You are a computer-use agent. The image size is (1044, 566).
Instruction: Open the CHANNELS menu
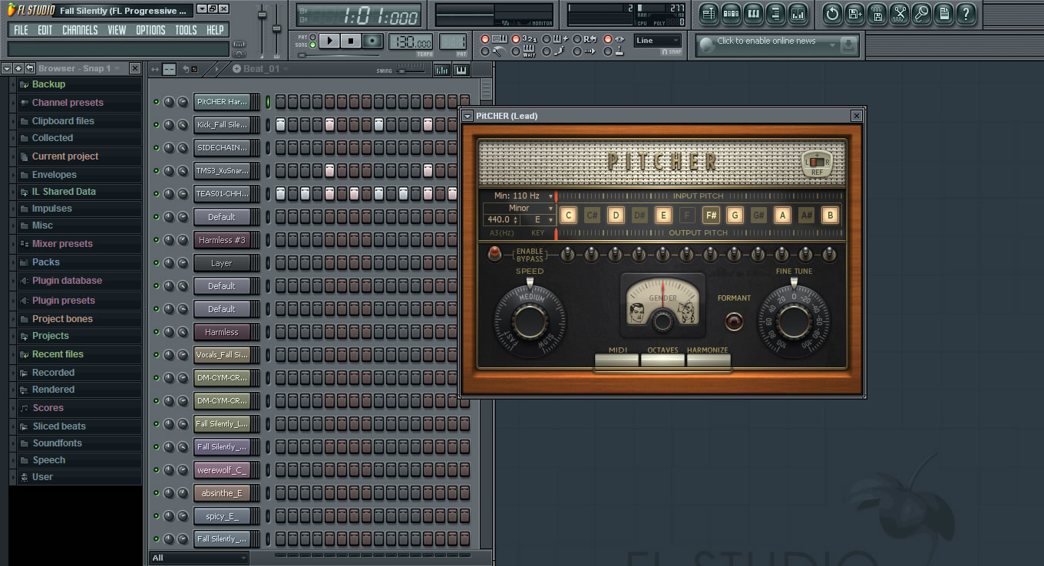(80, 30)
